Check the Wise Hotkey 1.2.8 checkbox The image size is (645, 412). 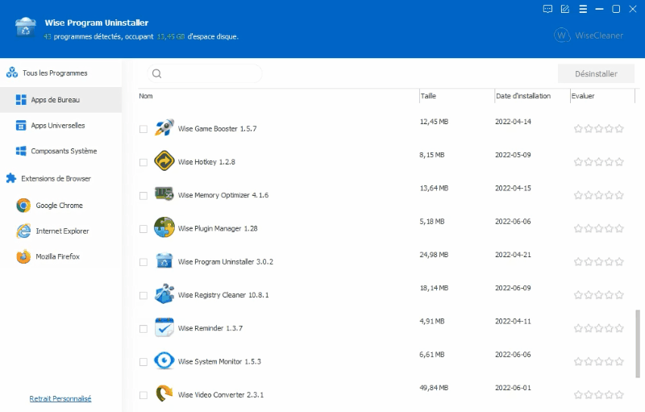[144, 162]
